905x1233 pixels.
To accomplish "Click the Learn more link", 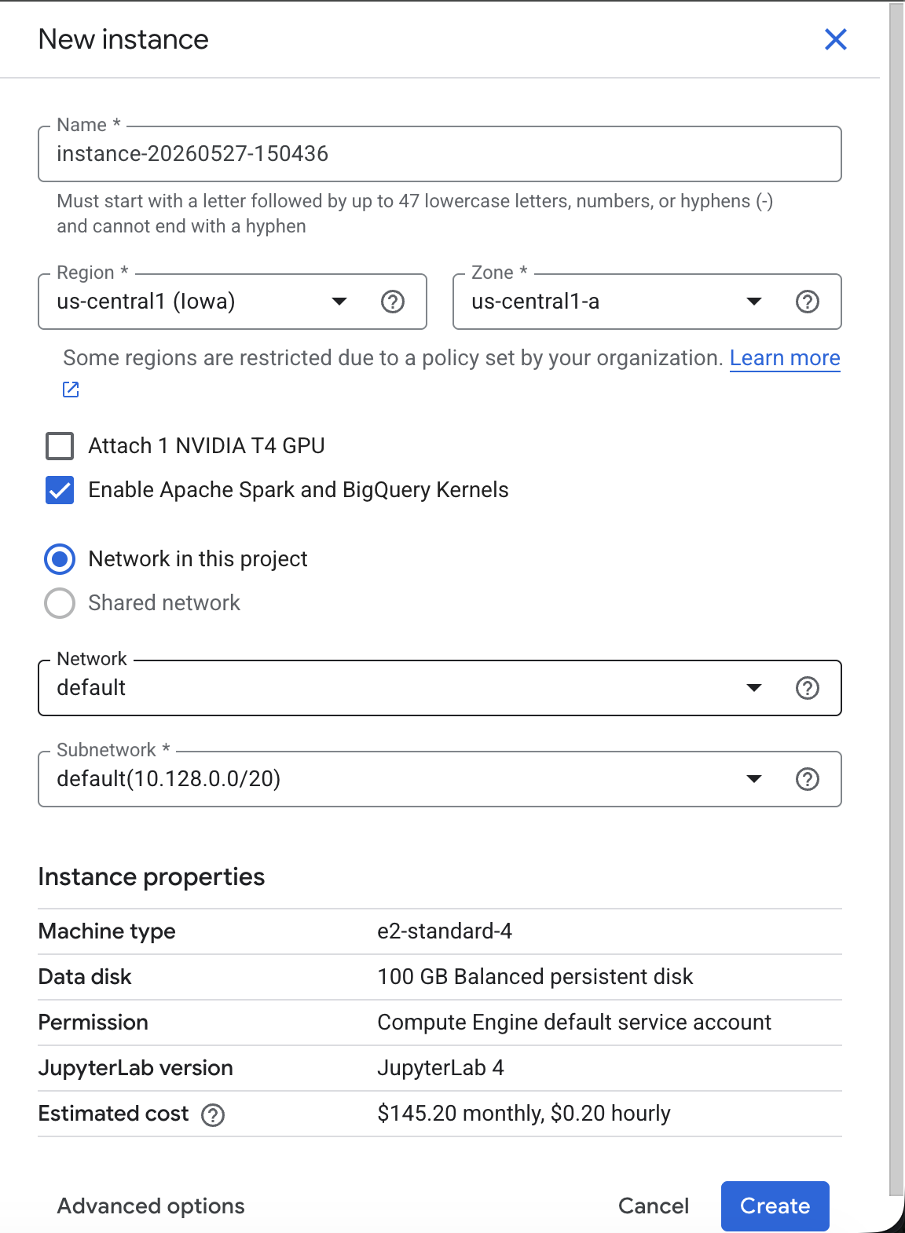I will pyautogui.click(x=785, y=358).
